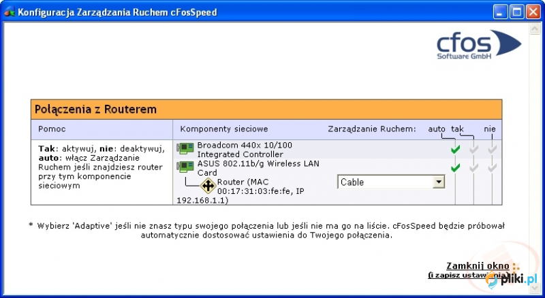Click 'Zarządzanie Ruchem:' label
This screenshot has width=545, height=298.
pyautogui.click(x=372, y=129)
